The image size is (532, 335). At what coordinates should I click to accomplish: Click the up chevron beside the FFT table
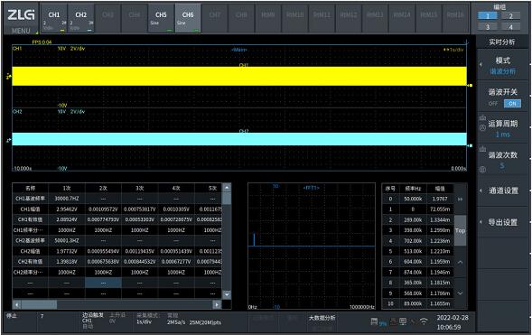[x=460, y=262]
